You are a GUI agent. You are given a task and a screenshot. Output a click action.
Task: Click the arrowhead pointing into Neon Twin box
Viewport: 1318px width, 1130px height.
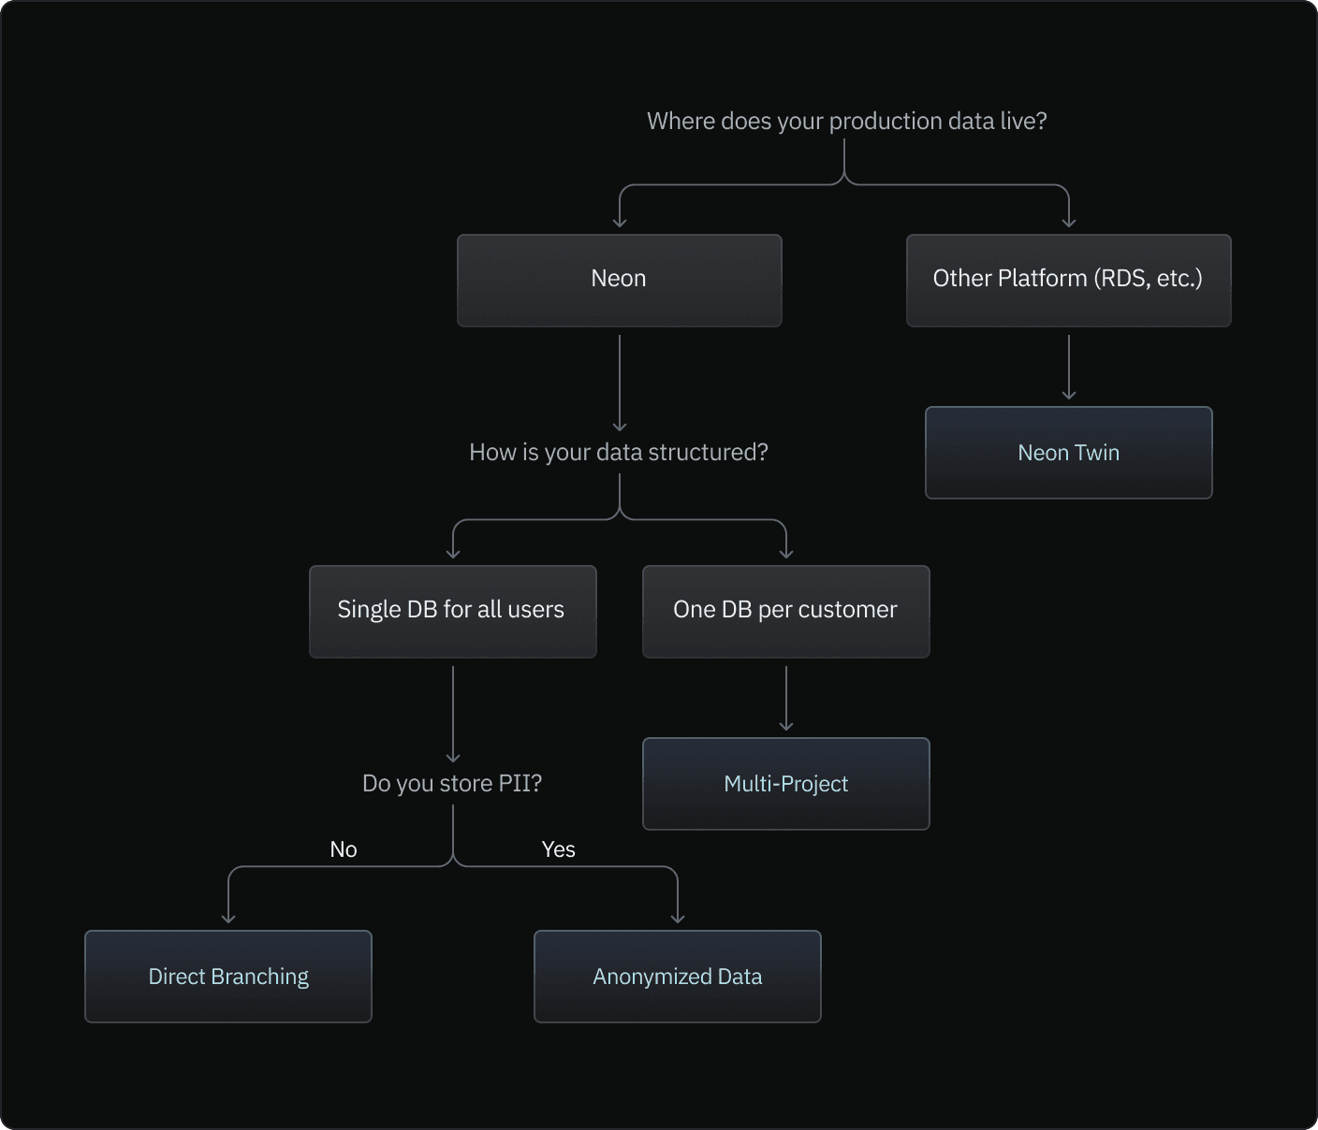pos(1069,395)
